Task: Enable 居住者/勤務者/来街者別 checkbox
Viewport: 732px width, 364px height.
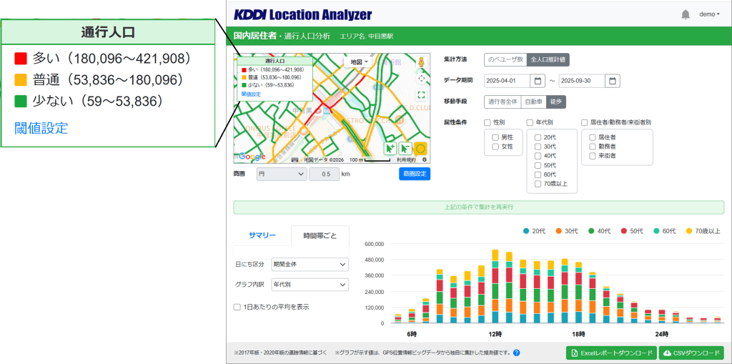Action: click(585, 122)
